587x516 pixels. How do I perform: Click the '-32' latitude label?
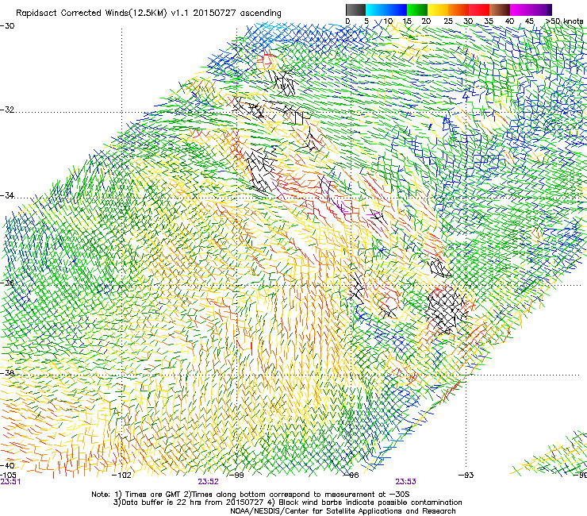[x=7, y=110]
